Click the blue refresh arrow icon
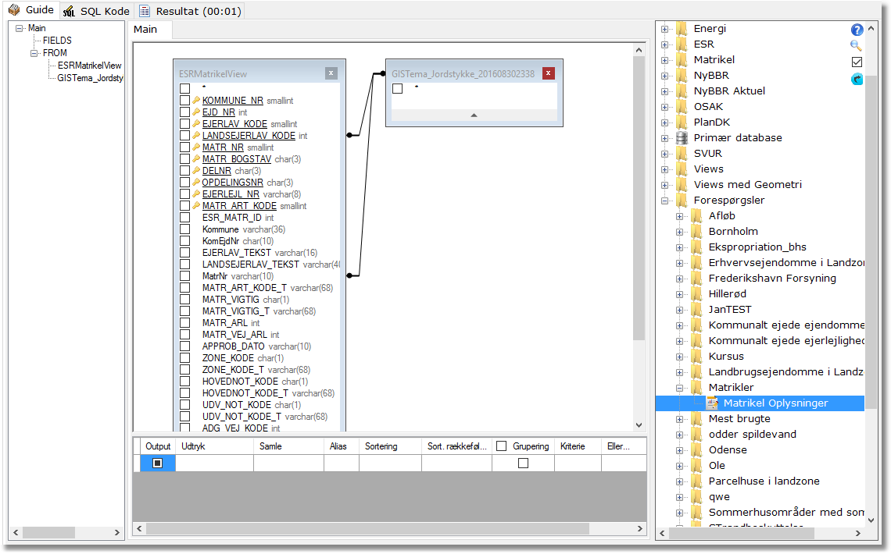 tap(857, 79)
